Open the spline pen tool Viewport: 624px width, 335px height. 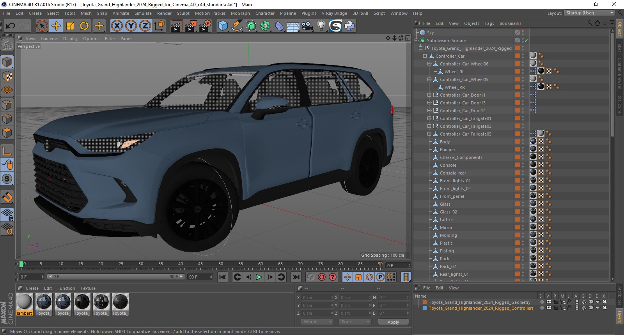237,26
